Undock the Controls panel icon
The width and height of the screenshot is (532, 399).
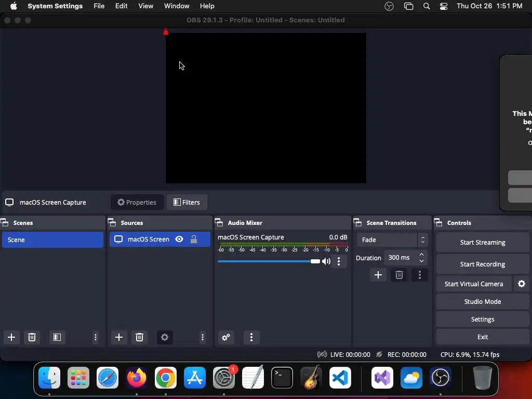438,223
